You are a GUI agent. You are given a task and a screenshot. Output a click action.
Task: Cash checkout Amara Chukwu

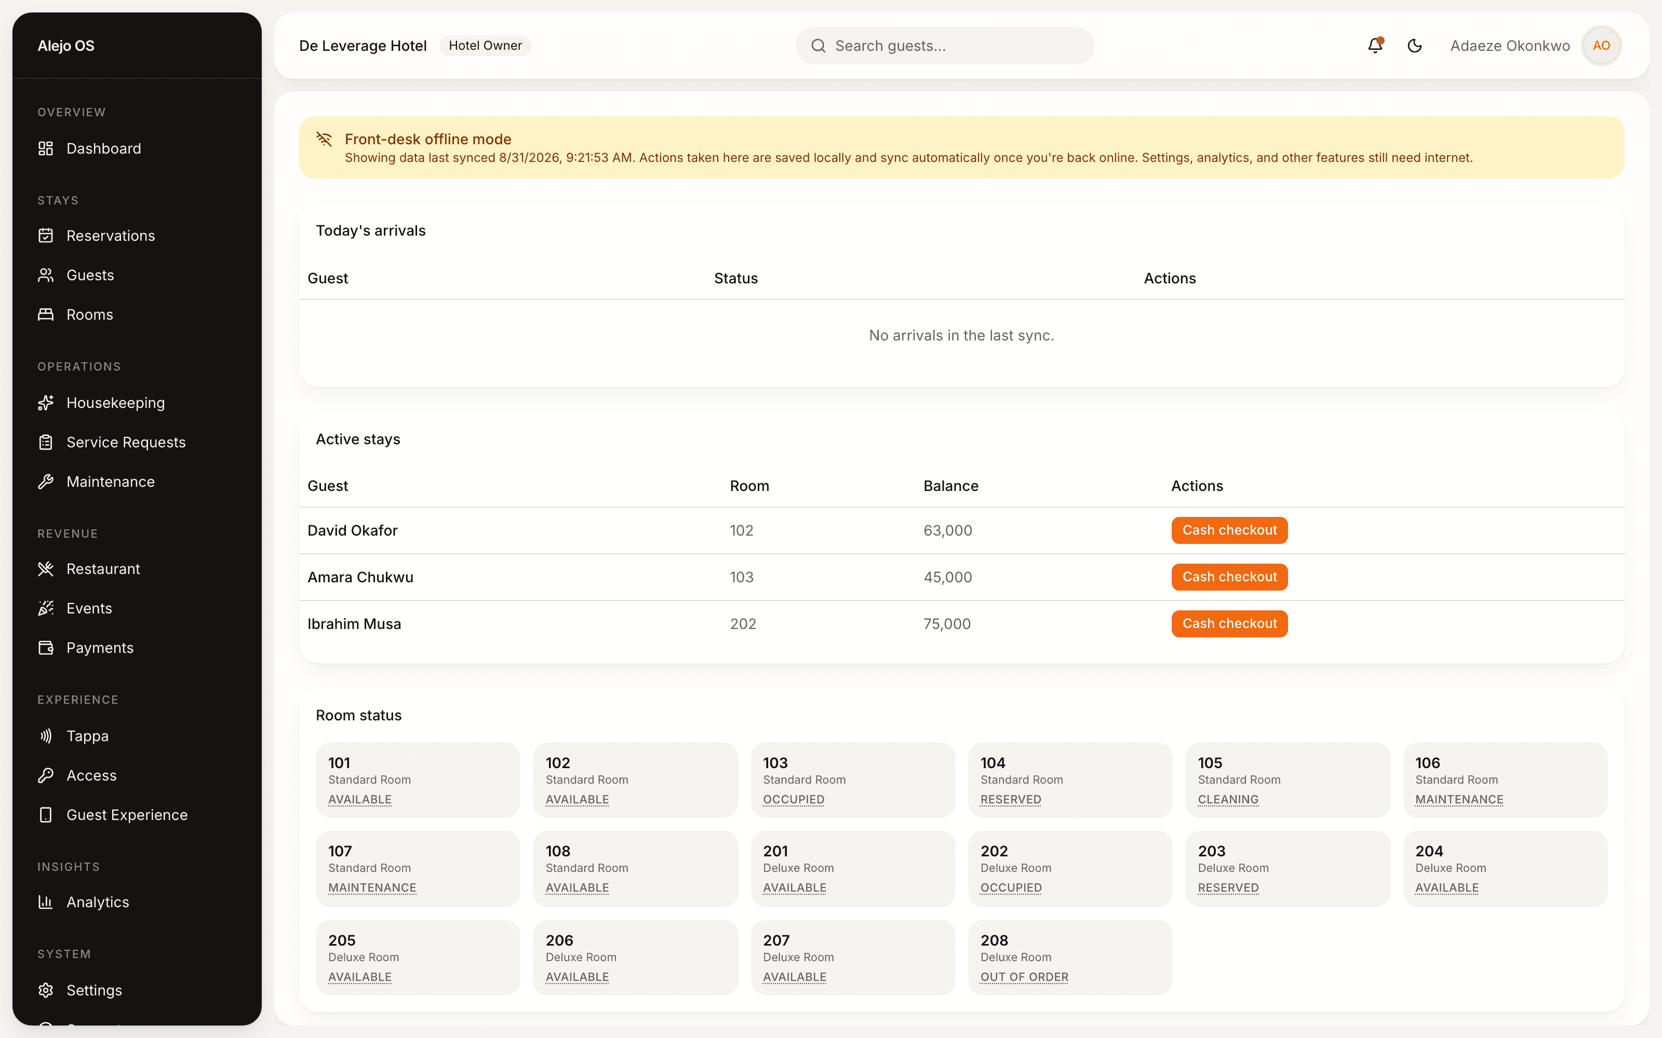1229,577
